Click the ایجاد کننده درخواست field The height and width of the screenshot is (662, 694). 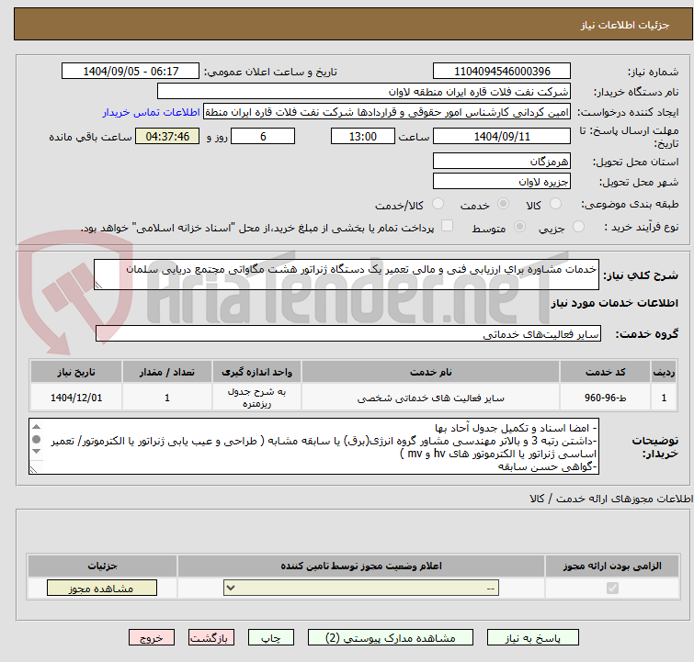click(387, 112)
